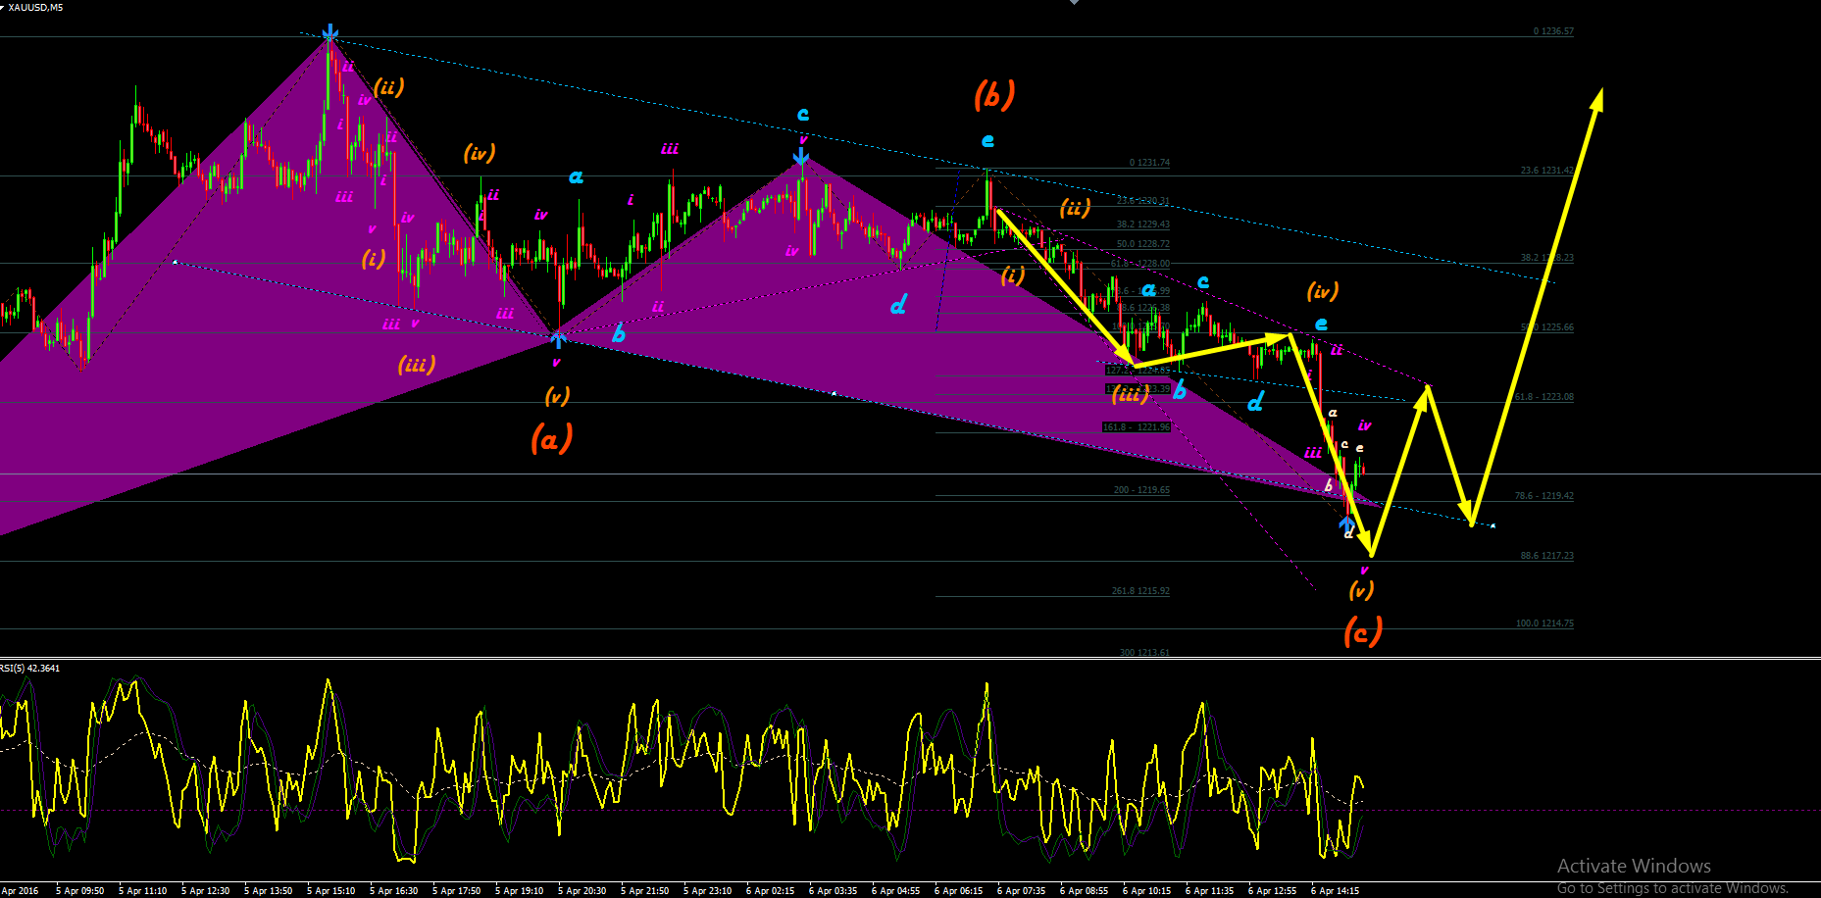Select the blue down arrow under cyan c
This screenshot has width=1821, height=898.
[801, 156]
